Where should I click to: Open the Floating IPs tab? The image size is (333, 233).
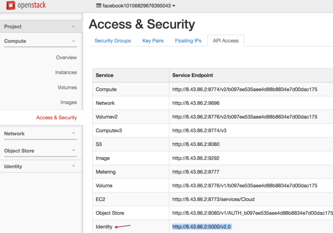pos(188,41)
